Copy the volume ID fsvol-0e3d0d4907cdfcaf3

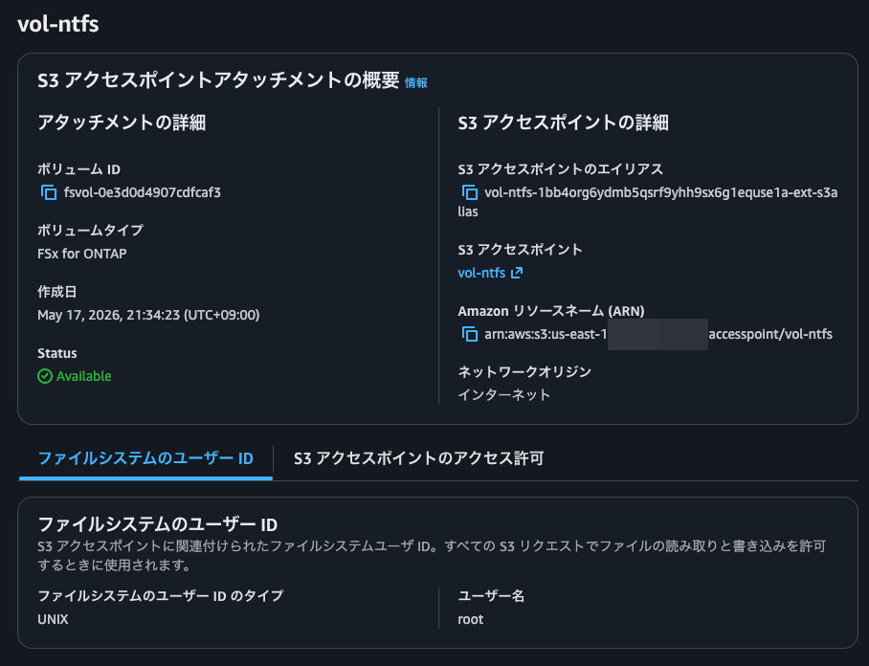point(49,193)
